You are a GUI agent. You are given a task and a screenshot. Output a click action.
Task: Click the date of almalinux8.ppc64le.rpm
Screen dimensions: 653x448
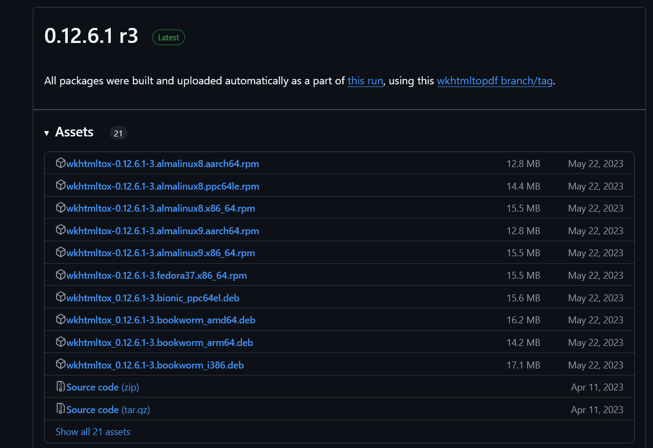[596, 186]
